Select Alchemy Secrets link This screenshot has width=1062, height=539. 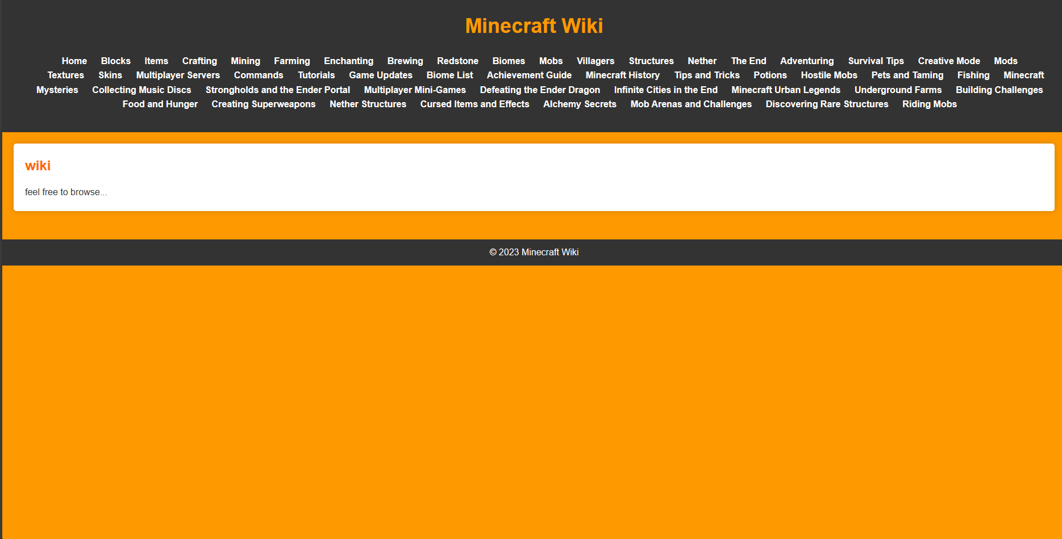(x=580, y=104)
